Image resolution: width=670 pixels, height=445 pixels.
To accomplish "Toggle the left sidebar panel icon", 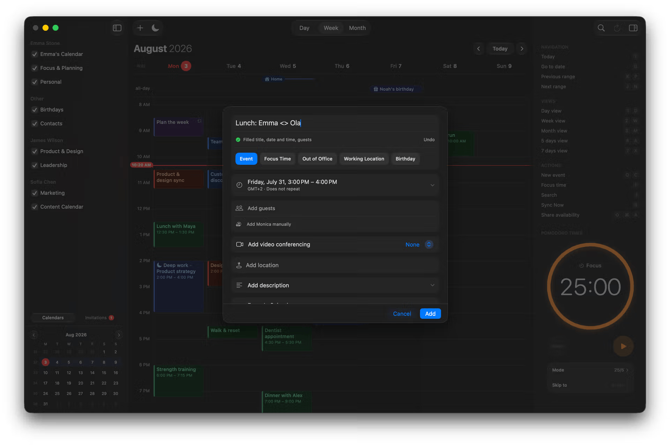I will pos(117,28).
